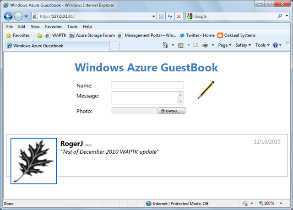Open the Favorites star button
Screen dimensions: 293x210
point(18,35)
